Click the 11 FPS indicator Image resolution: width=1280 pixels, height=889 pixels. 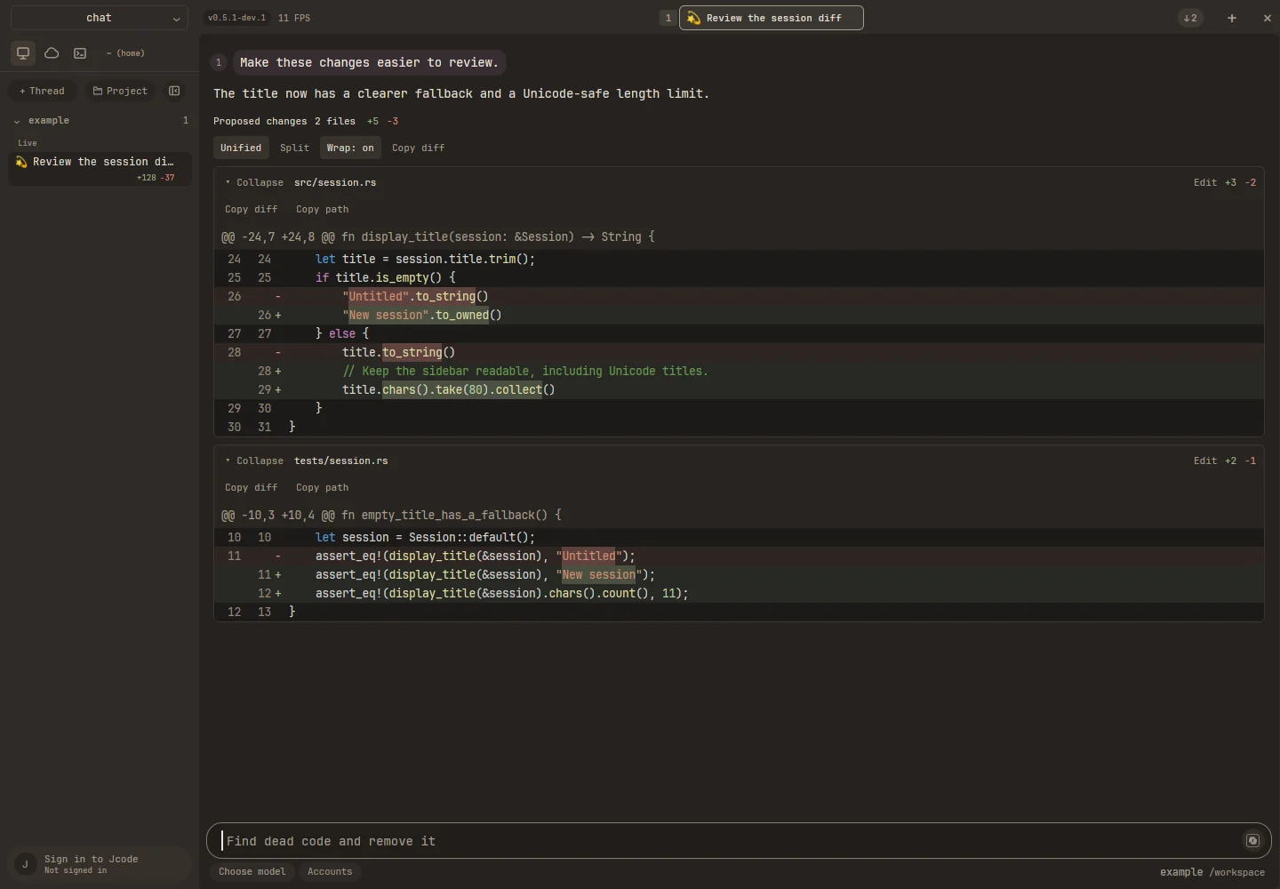coord(294,18)
